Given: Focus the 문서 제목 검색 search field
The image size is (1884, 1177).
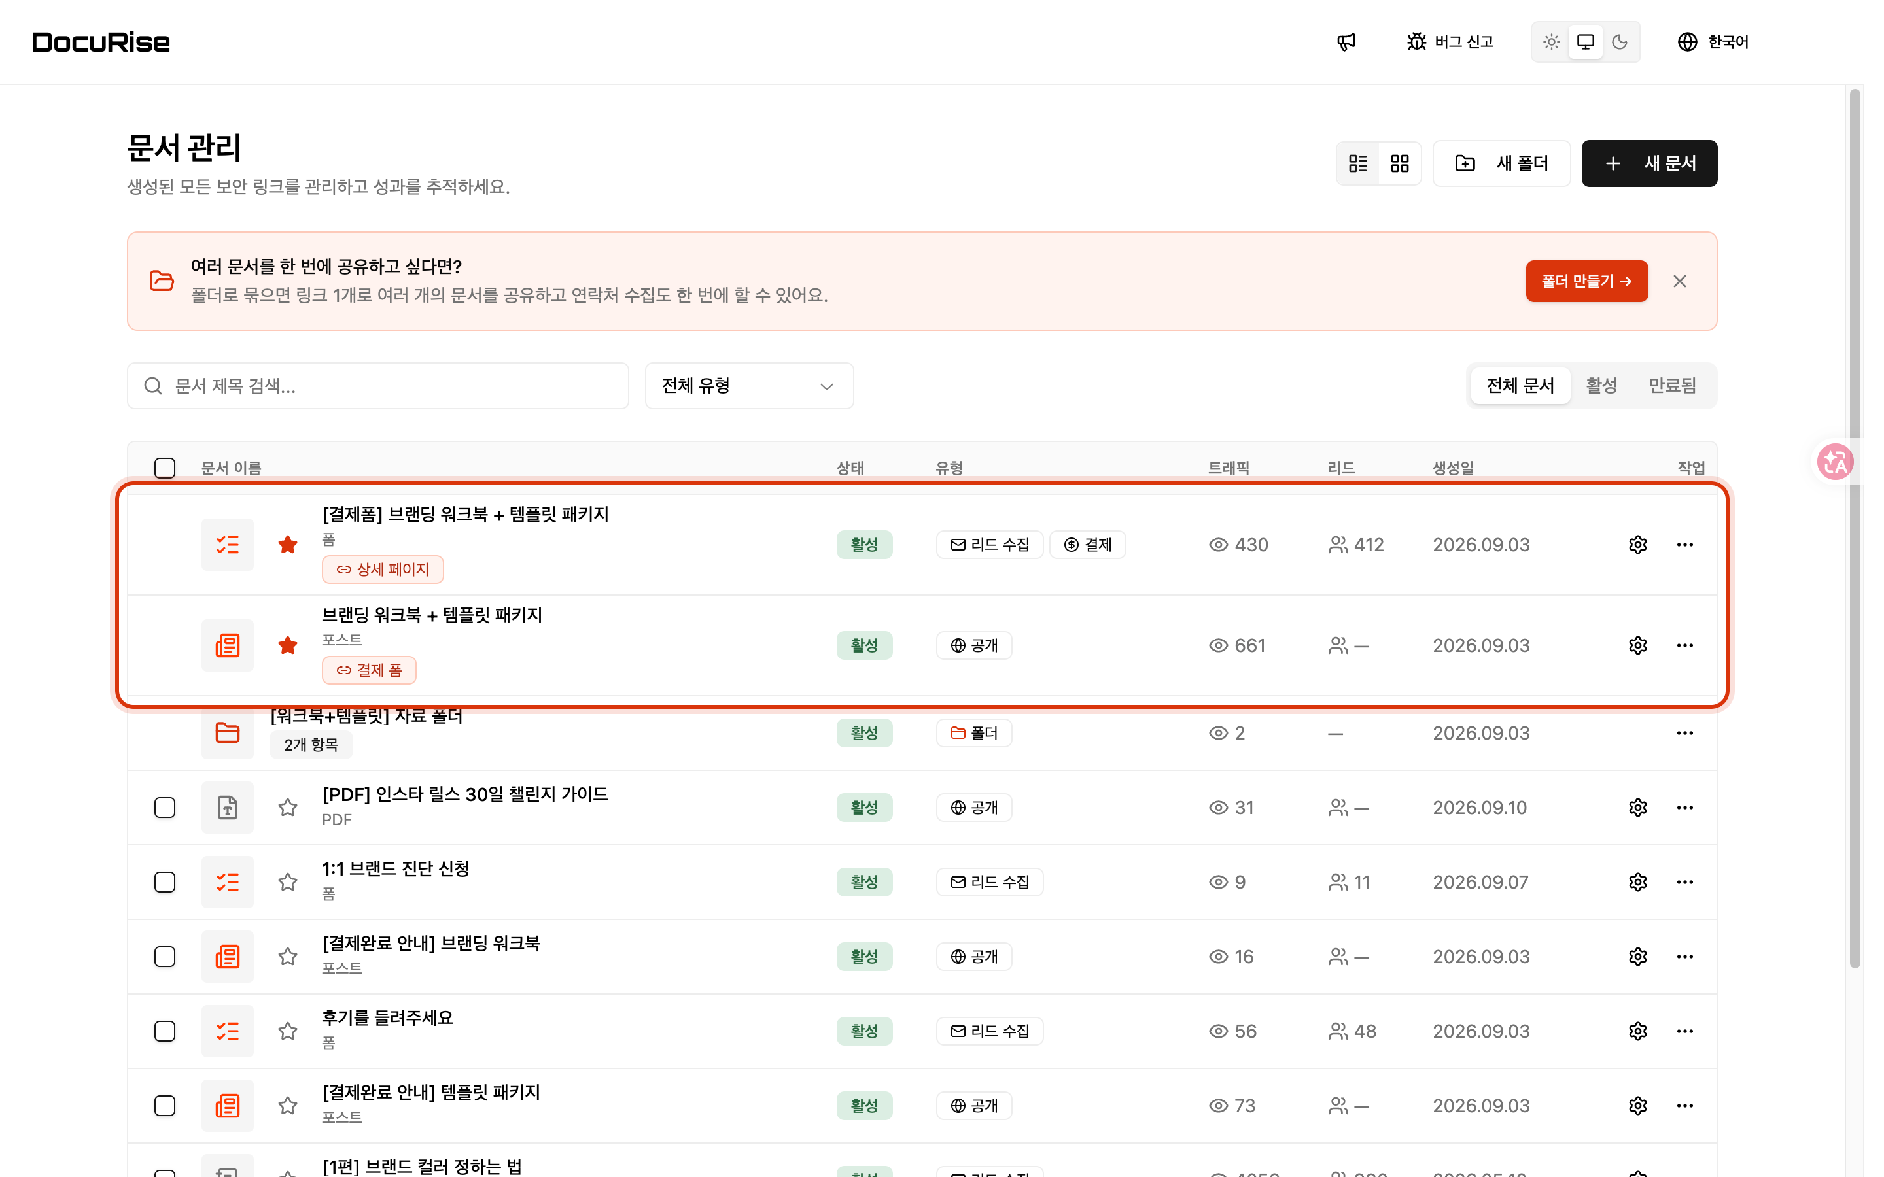Looking at the screenshot, I should click(377, 386).
